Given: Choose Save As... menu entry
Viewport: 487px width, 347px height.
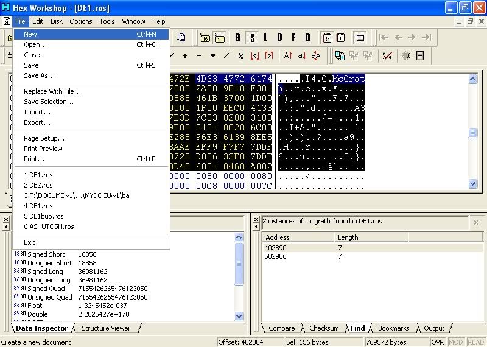Looking at the screenshot, I should (92, 75).
